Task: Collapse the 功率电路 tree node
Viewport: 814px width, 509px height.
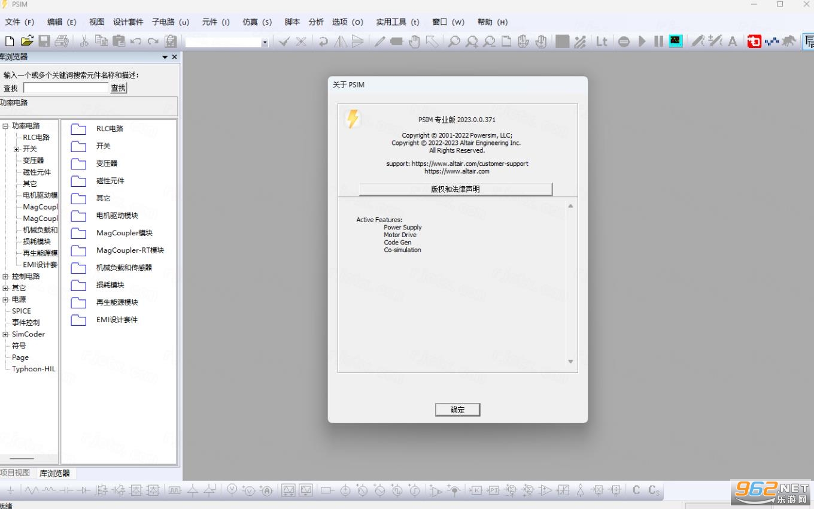Action: (5, 126)
